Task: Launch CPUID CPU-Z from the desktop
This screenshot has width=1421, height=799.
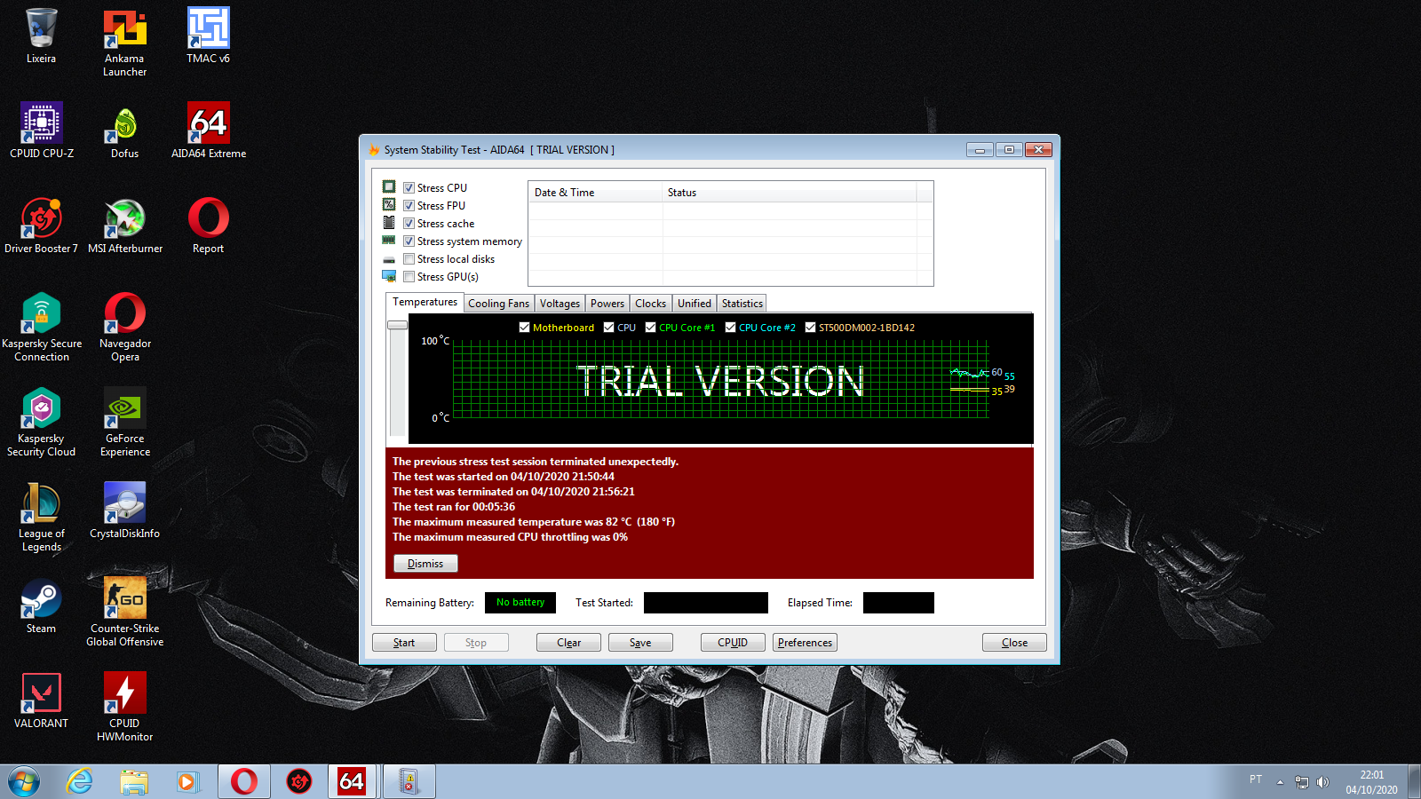Action: point(42,131)
